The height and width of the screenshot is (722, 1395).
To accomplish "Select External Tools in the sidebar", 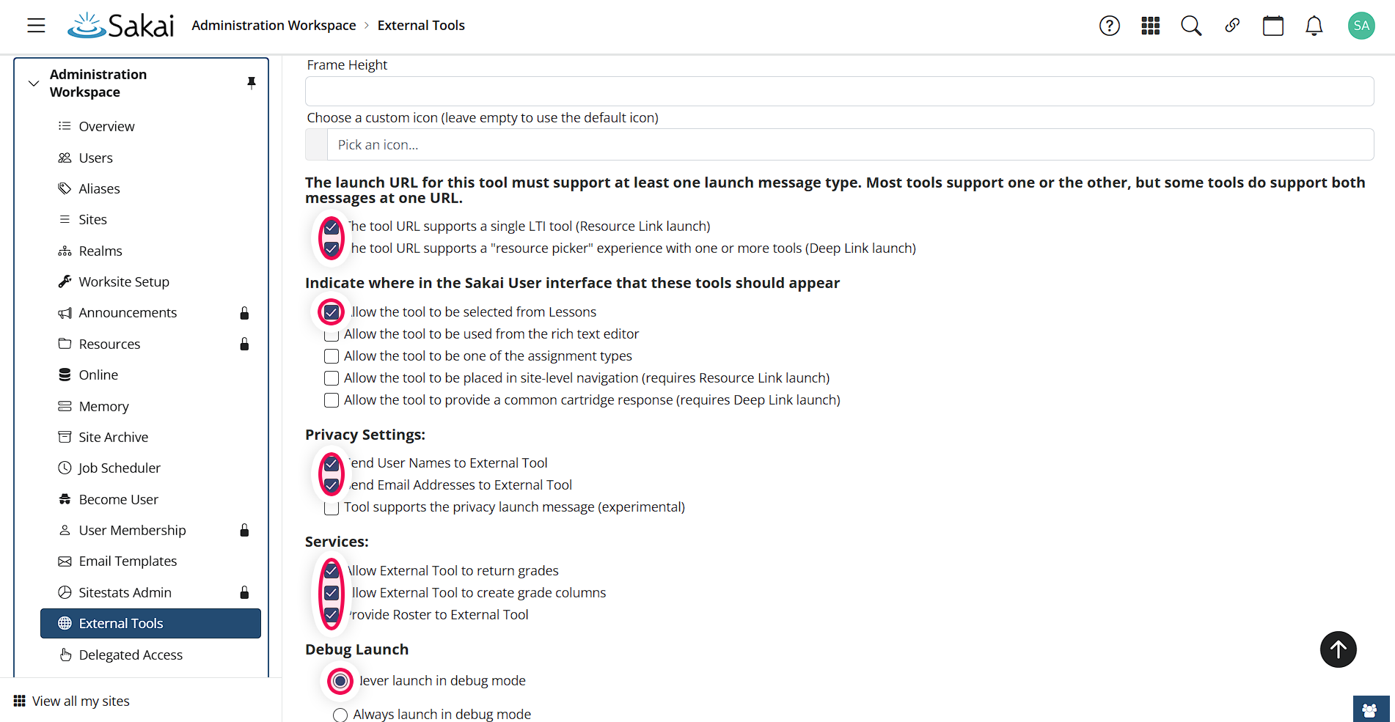I will click(121, 623).
